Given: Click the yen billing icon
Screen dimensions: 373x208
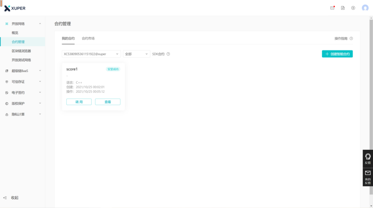Looking at the screenshot, I should 353,8.
